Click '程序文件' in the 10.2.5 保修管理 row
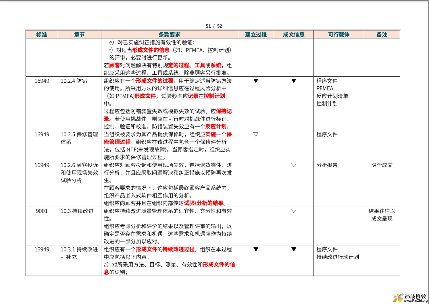This screenshot has height=304, width=429. [x=327, y=134]
